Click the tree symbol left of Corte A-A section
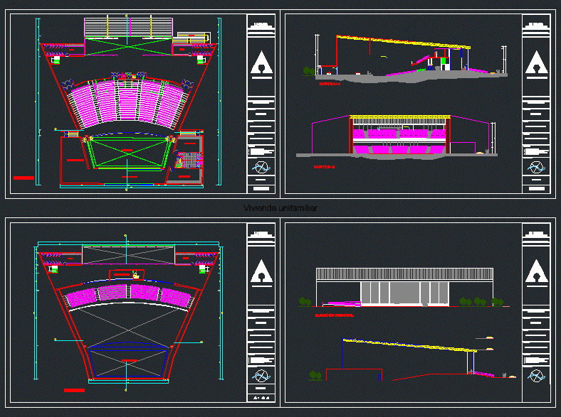 308,71
